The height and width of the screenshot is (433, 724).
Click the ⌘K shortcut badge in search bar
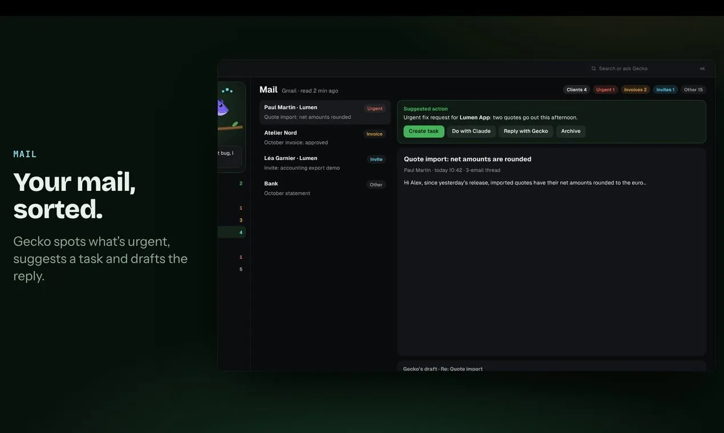[x=702, y=68]
